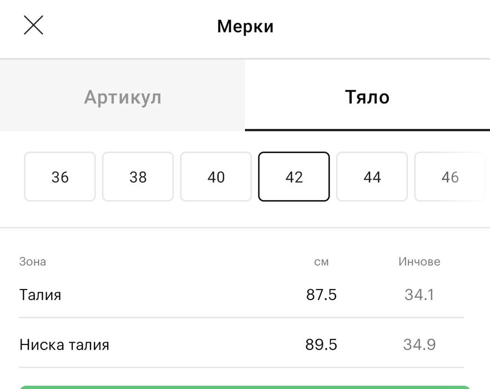Image resolution: width=490 pixels, height=389 pixels.
Task: Choose size 46 at the right edge
Action: [x=450, y=177]
